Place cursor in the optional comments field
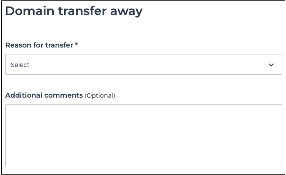 pyautogui.click(x=143, y=135)
